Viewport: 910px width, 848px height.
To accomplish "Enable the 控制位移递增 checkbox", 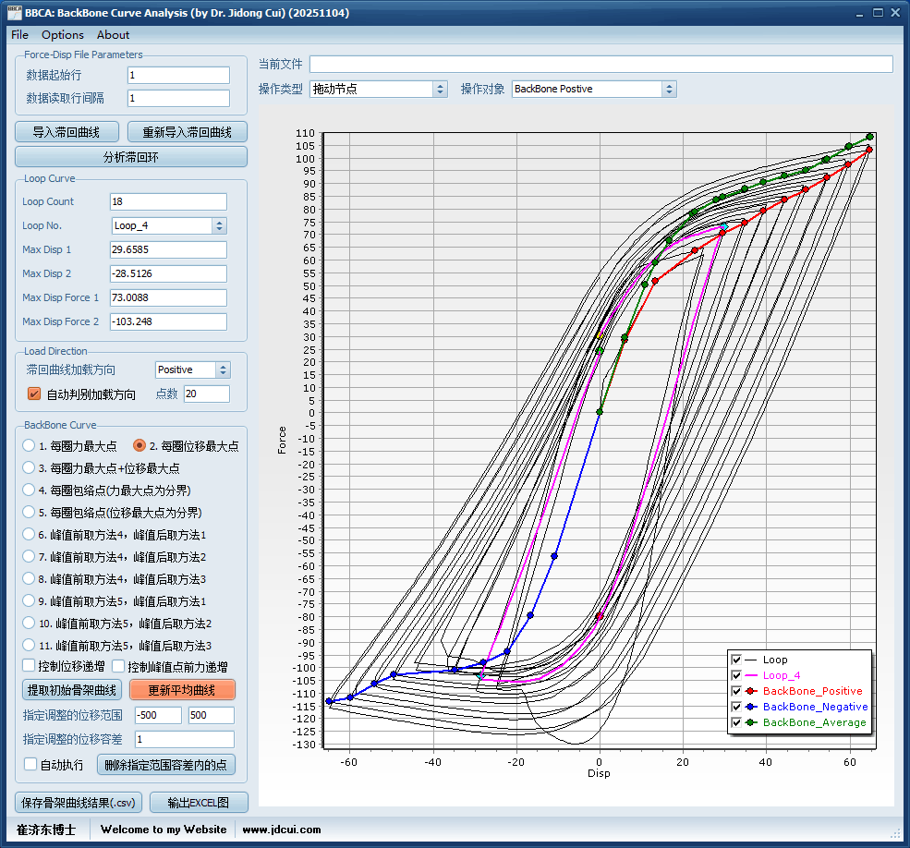I will click(x=30, y=666).
